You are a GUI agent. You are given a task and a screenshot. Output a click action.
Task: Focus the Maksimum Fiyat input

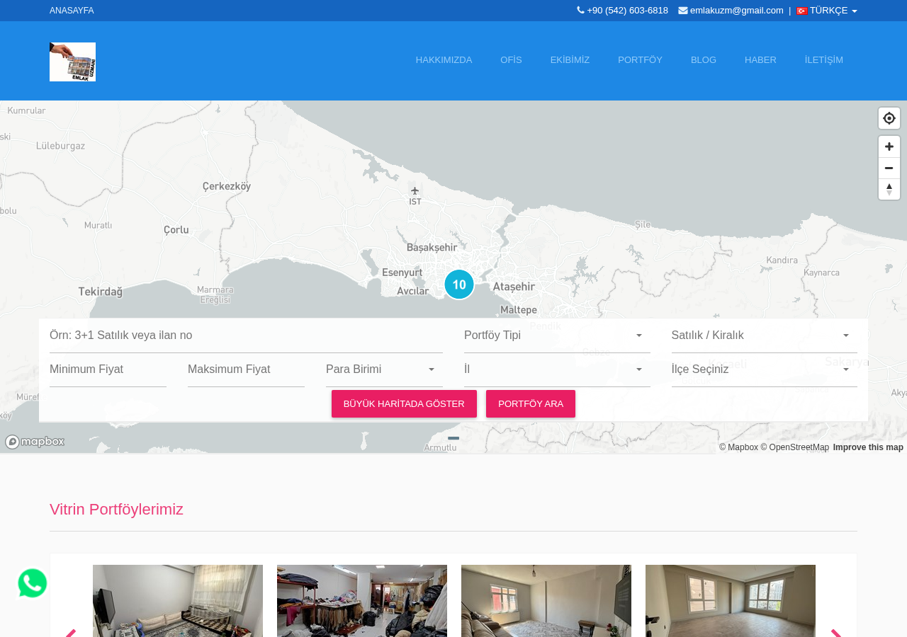click(246, 369)
